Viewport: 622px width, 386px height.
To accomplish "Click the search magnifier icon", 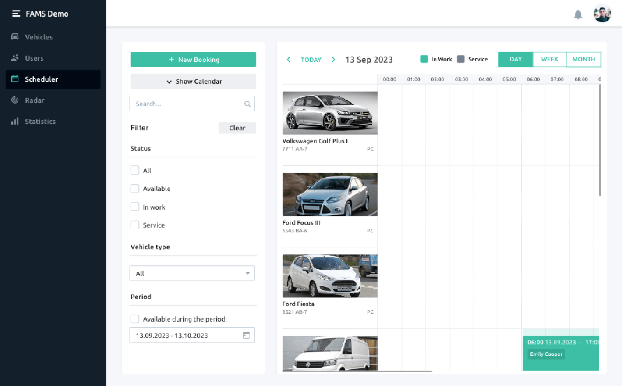I will 247,104.
